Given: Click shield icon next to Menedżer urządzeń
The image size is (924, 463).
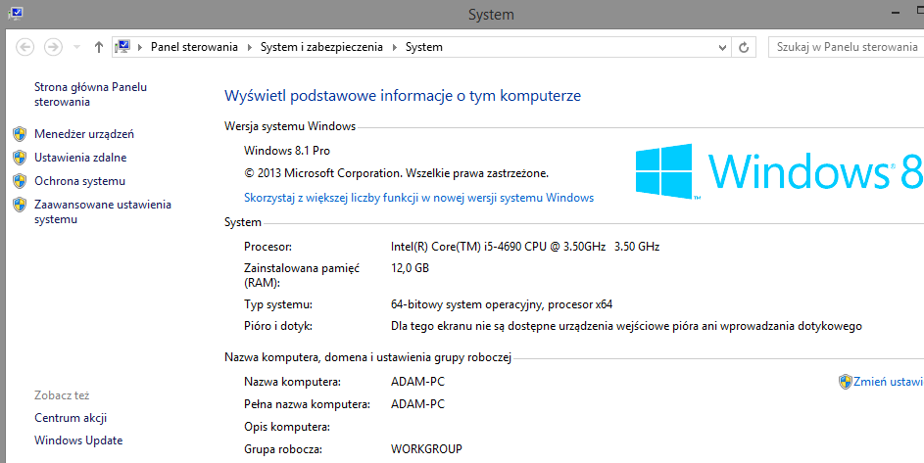Looking at the screenshot, I should click(x=20, y=134).
